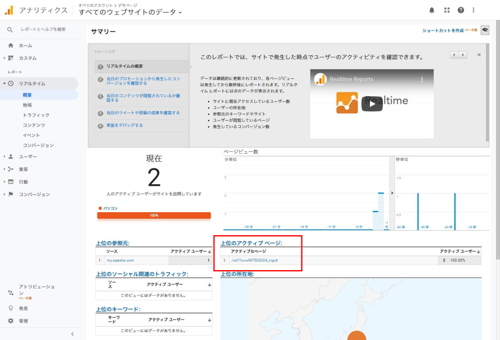Close the training panel with X
This screenshot has width=500, height=340.
click(479, 55)
